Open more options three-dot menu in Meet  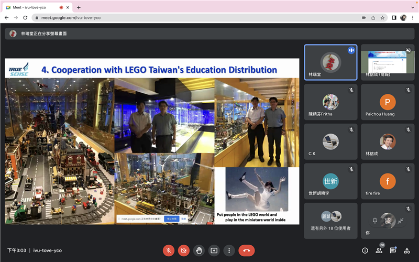(x=229, y=250)
